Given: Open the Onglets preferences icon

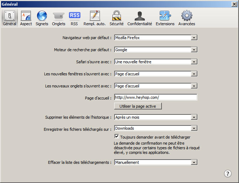Looking at the screenshot, I should coord(59,18).
